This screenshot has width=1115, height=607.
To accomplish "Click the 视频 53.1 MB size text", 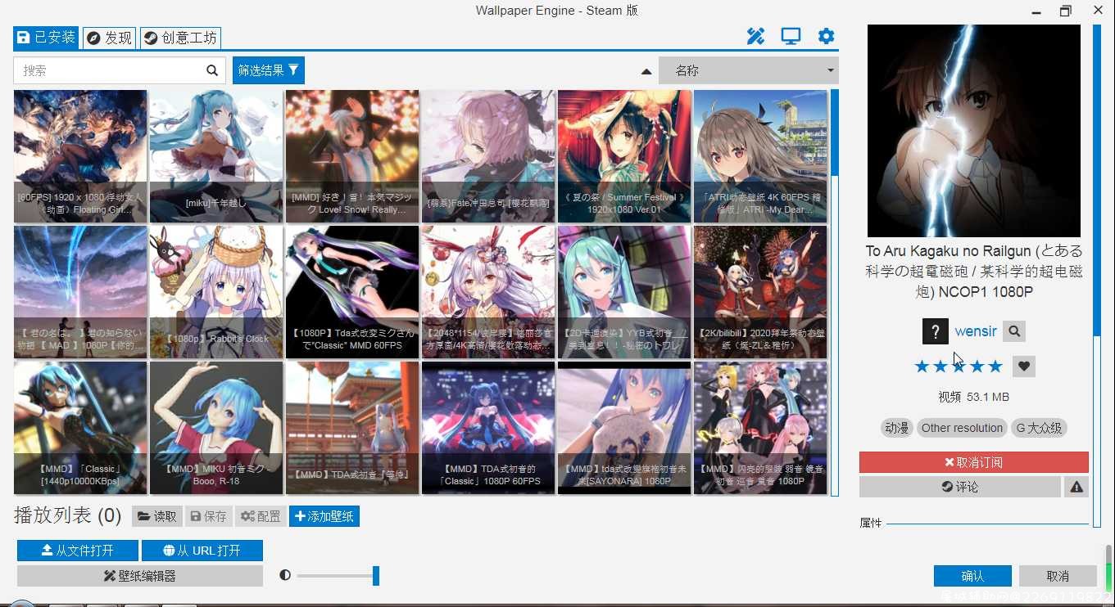I will [973, 397].
